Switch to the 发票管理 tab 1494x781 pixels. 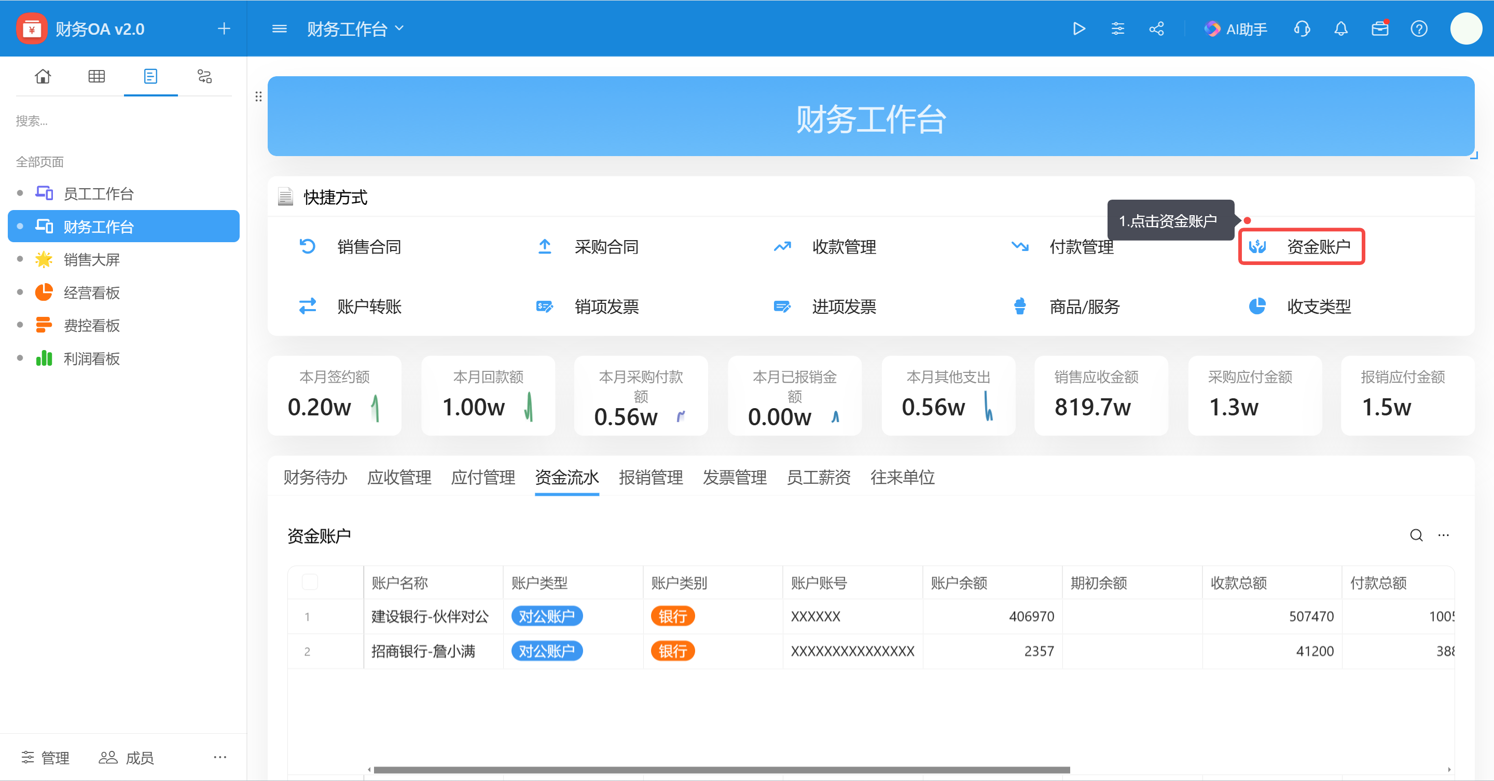click(x=734, y=477)
